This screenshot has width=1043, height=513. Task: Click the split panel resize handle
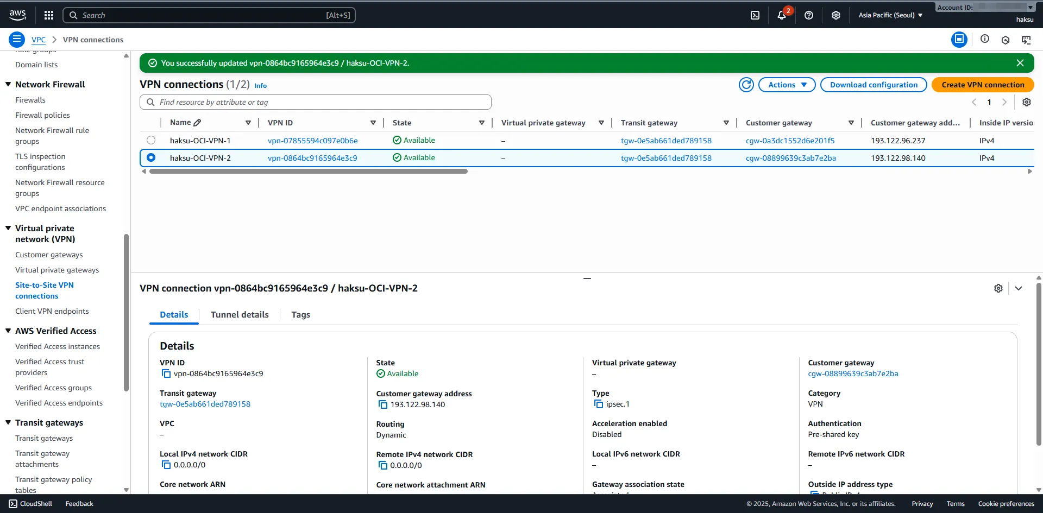click(x=587, y=278)
